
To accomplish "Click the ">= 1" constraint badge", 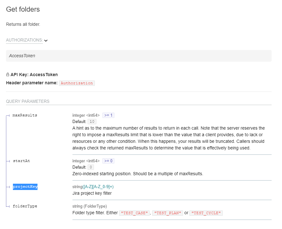I will click(108, 115).
